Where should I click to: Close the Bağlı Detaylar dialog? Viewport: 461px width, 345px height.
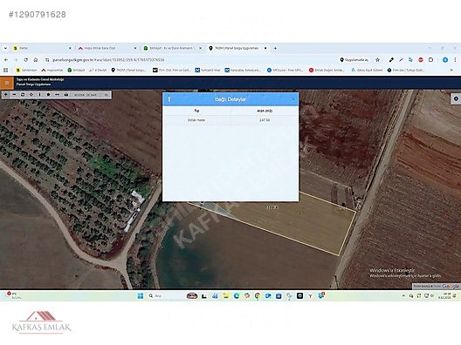(293, 99)
